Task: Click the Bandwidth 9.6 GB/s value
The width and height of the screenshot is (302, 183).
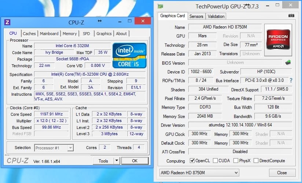Action: pyautogui.click(x=273, y=116)
